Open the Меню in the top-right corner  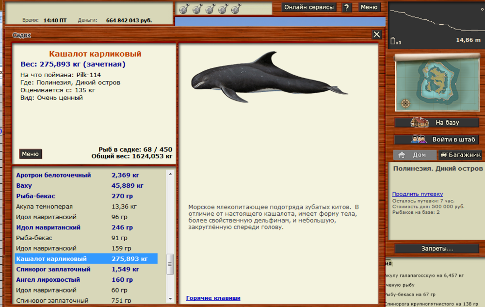pyautogui.click(x=370, y=7)
